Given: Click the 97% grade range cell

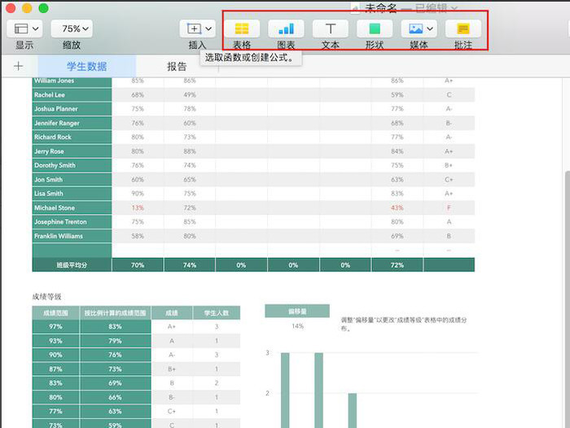Looking at the screenshot, I should click(x=55, y=326).
